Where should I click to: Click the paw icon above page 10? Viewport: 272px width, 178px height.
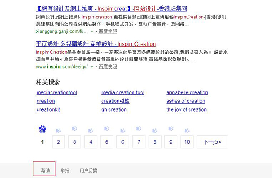187,130
